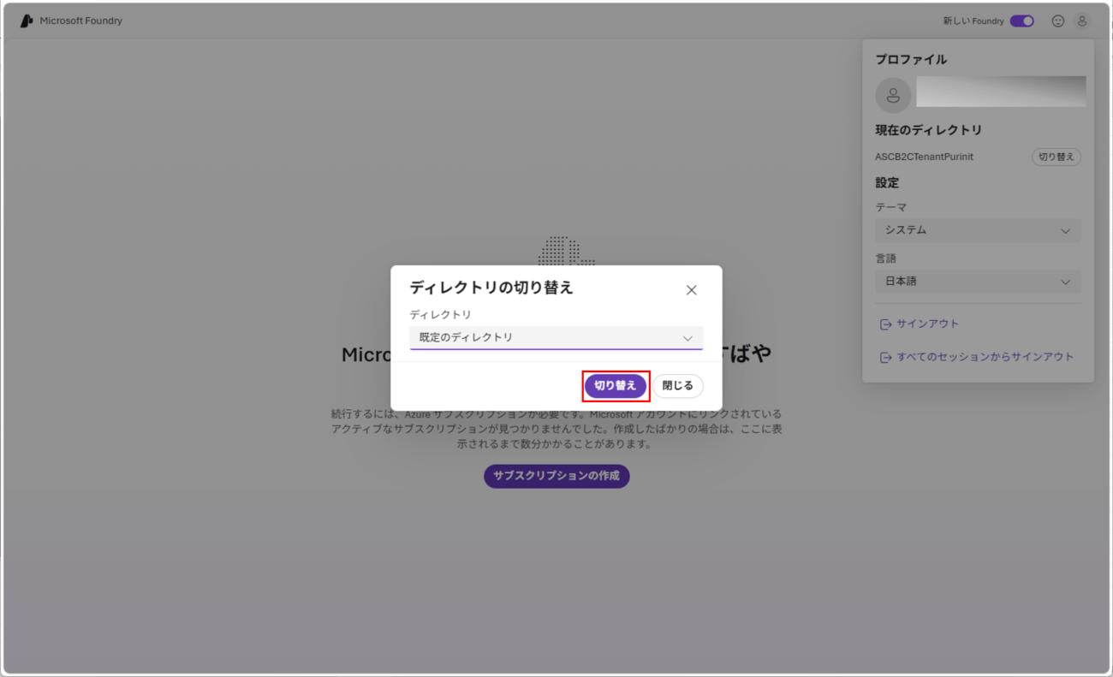Click the sign-out icon next to サインアウト
The image size is (1113, 677).
tap(885, 324)
